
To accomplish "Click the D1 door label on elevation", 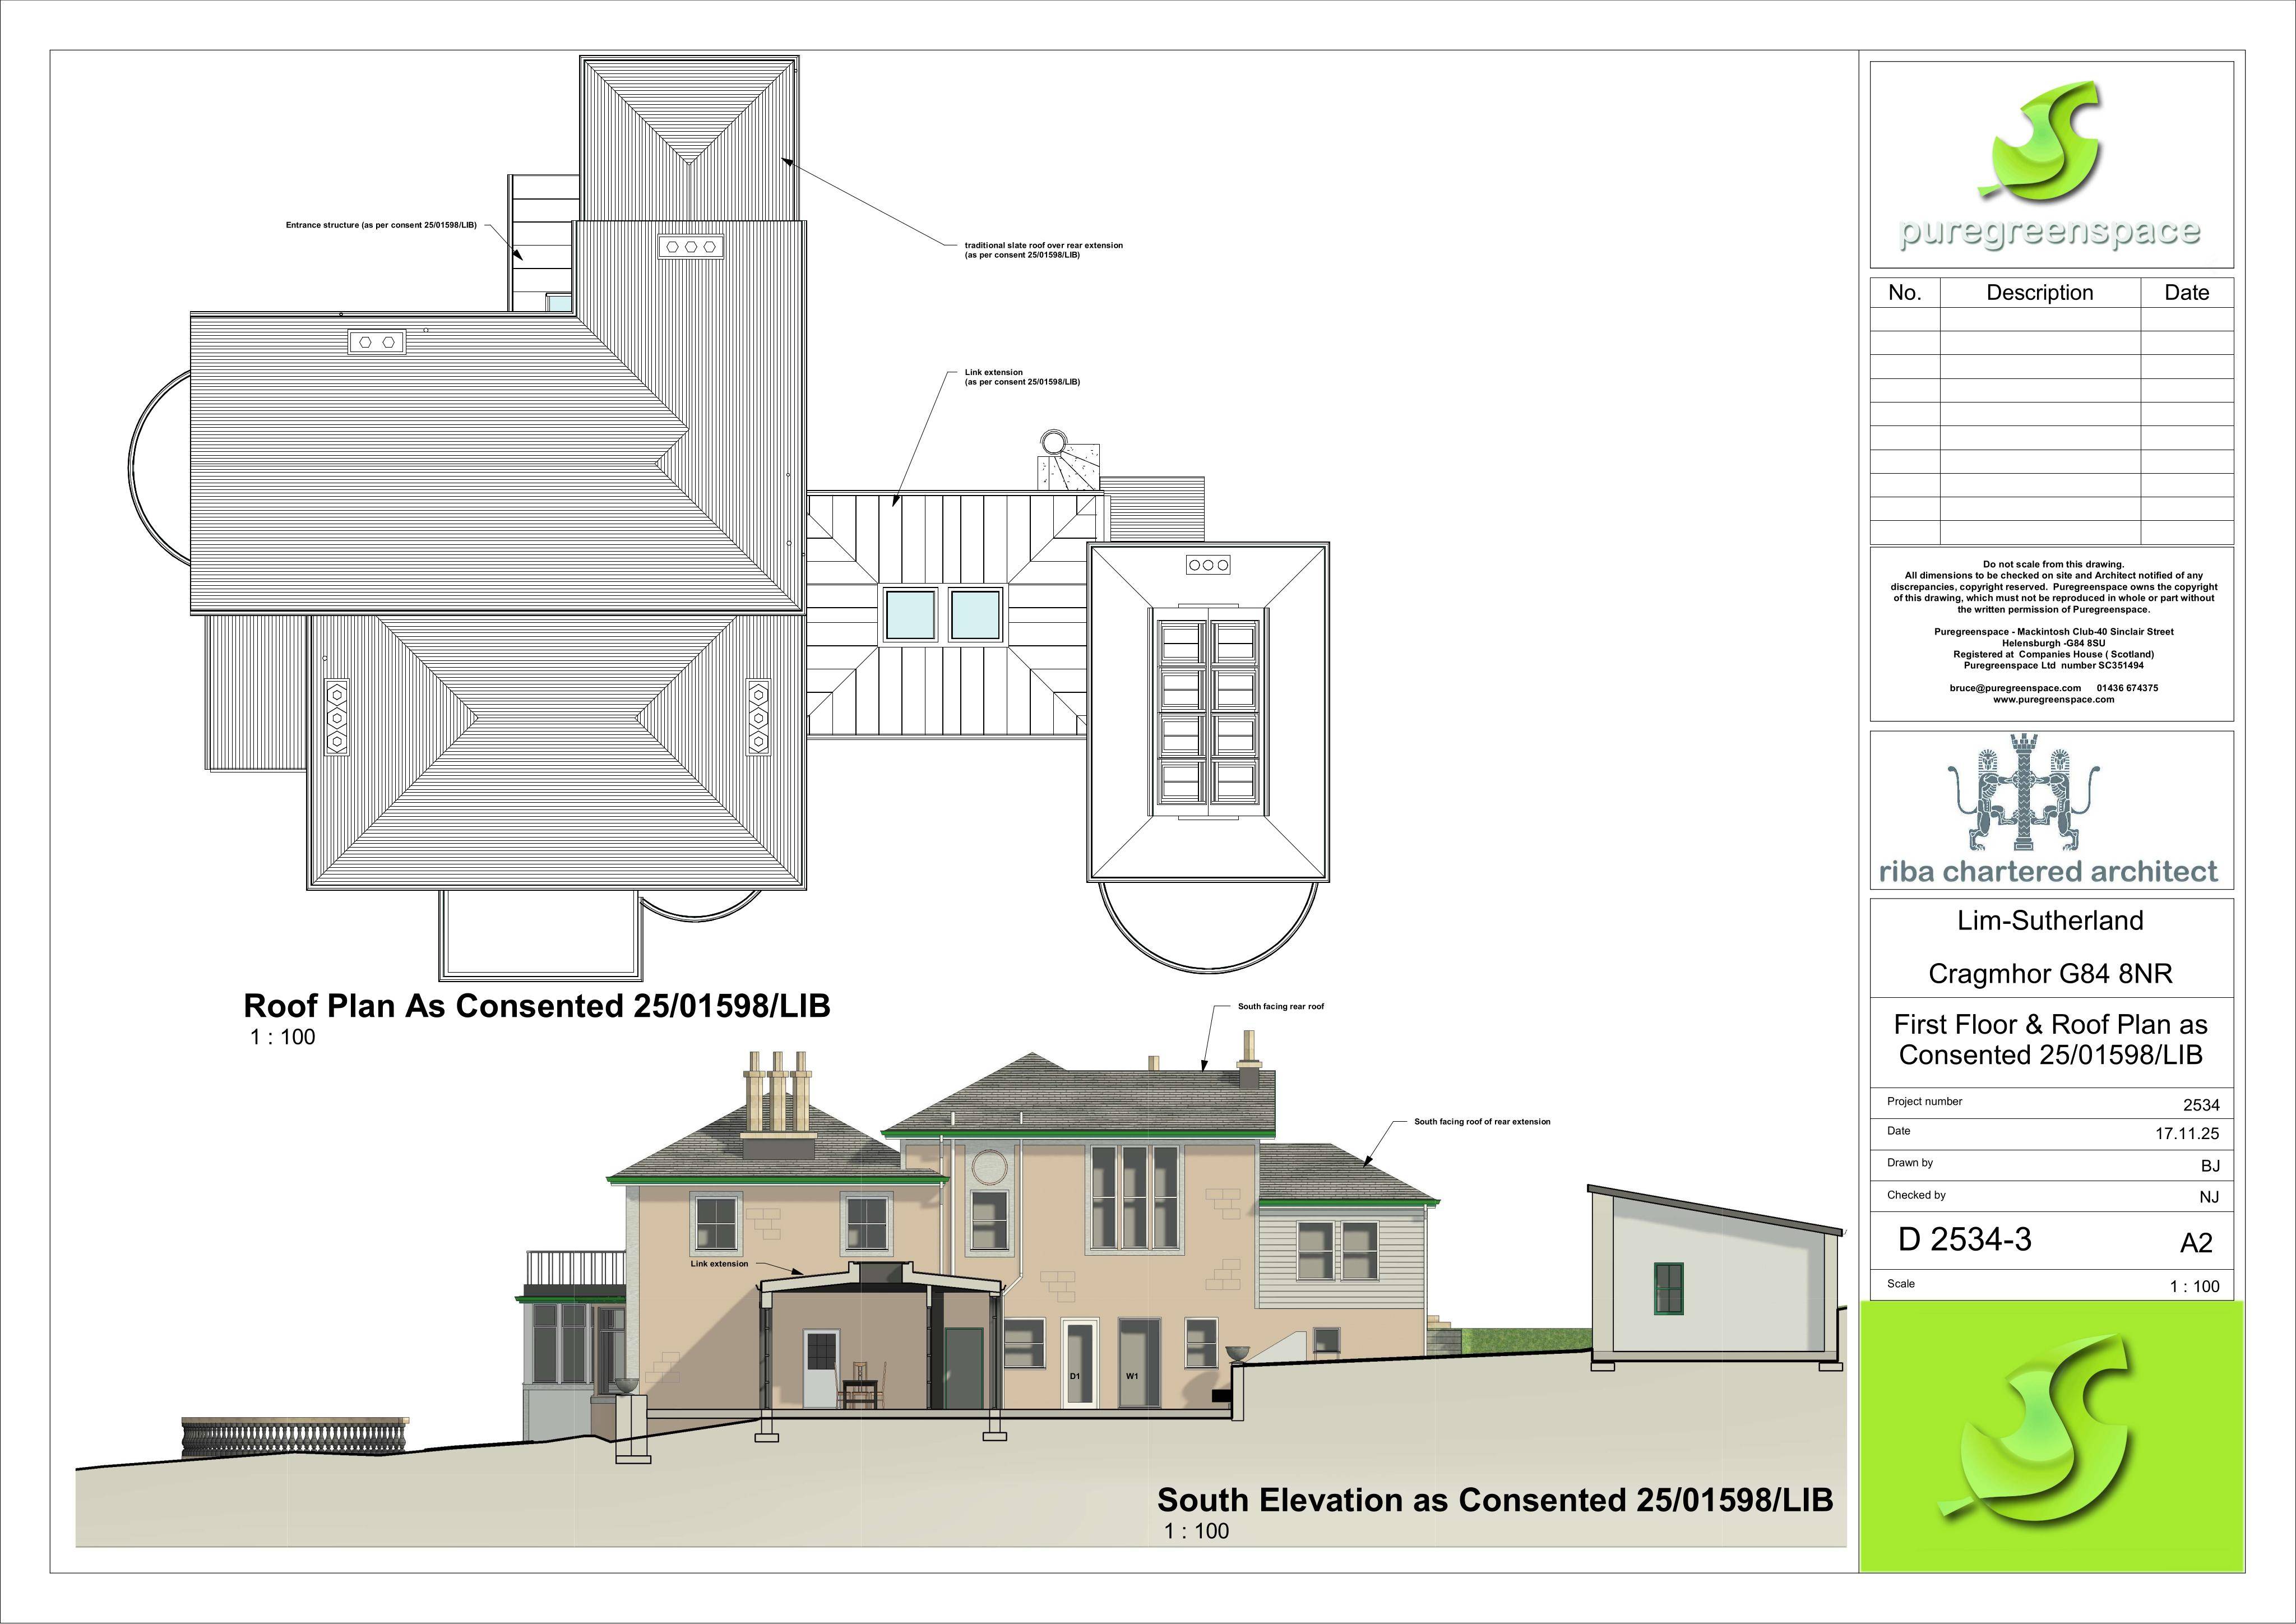I will (x=1075, y=1376).
